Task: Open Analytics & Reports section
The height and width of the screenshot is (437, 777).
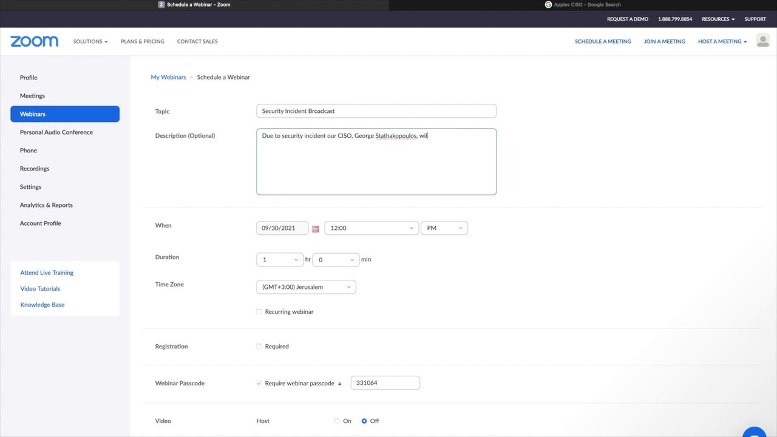Action: [46, 205]
